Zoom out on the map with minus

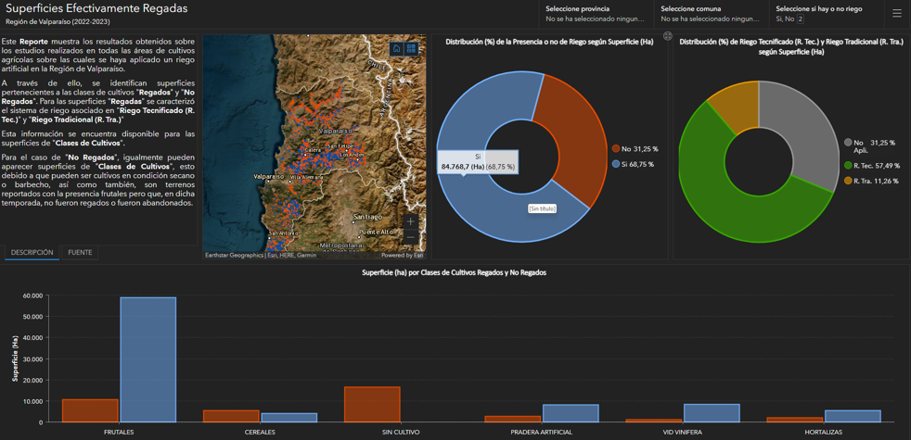tap(411, 238)
